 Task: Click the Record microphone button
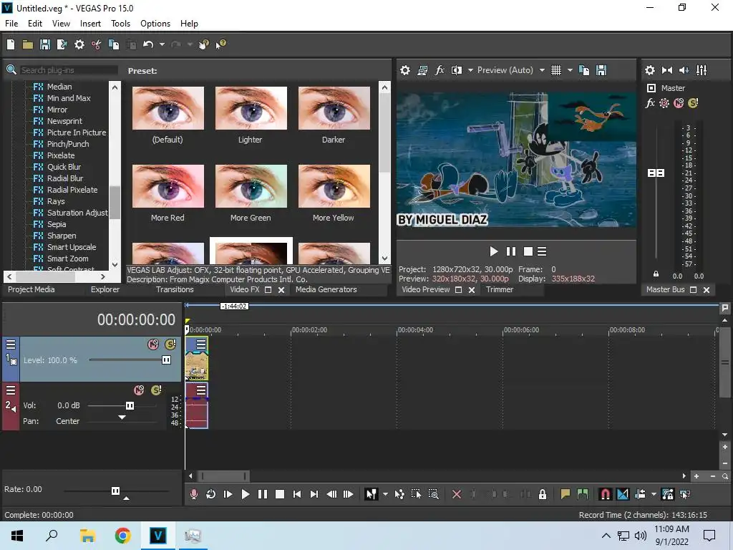click(193, 494)
